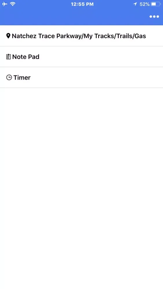
Task: Select the Timer row label text
Action: (x=22, y=77)
